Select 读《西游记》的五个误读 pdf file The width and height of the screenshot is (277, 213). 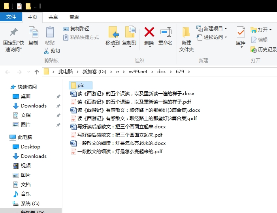pyautogui.click(x=130, y=102)
